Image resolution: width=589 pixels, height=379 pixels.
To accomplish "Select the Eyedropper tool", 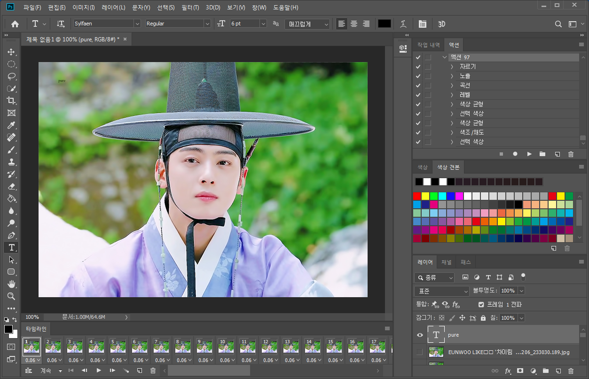I will (x=11, y=125).
